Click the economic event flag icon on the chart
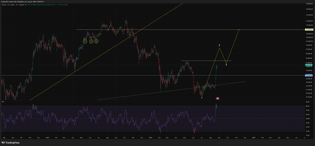 click(x=217, y=98)
